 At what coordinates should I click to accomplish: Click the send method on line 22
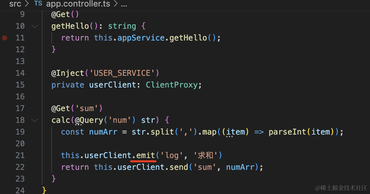[x=179, y=167]
